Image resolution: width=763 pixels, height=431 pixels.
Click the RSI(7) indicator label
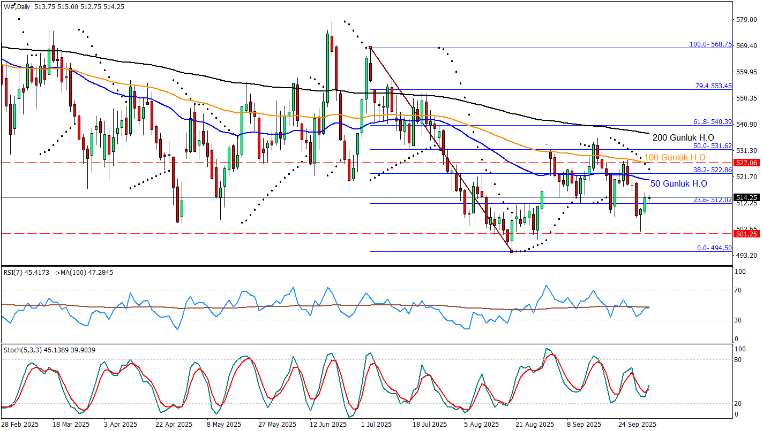(x=16, y=272)
